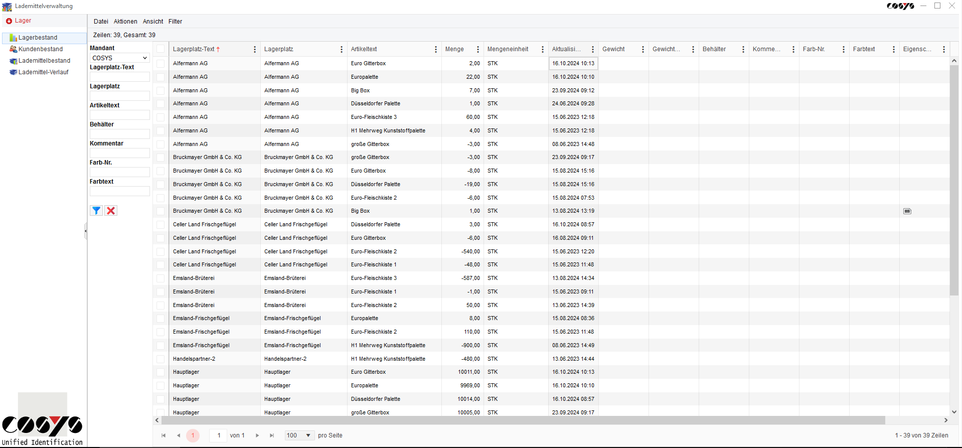
Task: Click the Farbtext filter input field
Action: pos(120,191)
